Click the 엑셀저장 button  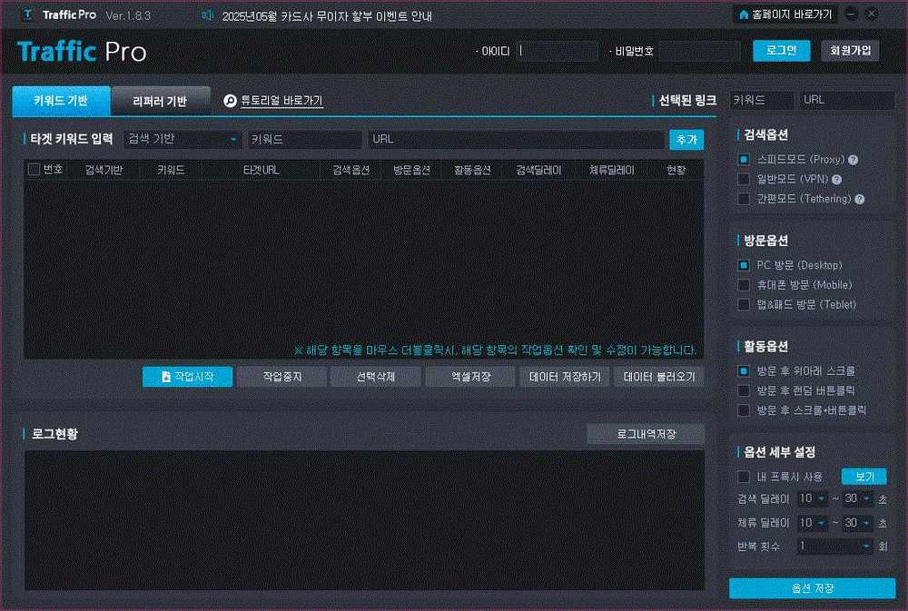click(x=470, y=377)
